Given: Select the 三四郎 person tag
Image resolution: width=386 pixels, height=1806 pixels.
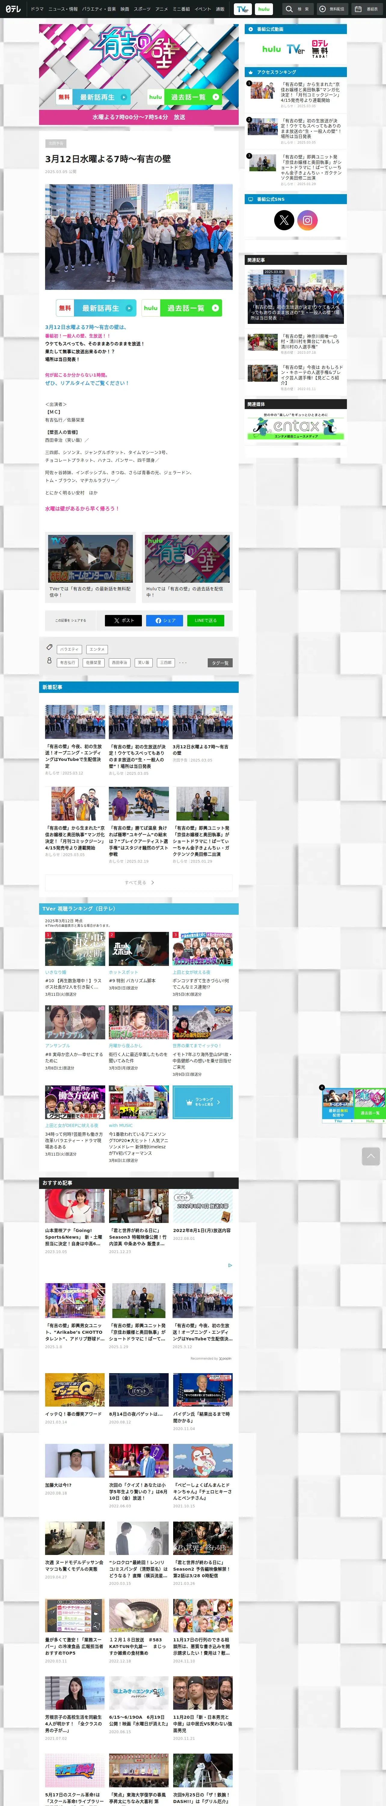Looking at the screenshot, I should [x=165, y=663].
